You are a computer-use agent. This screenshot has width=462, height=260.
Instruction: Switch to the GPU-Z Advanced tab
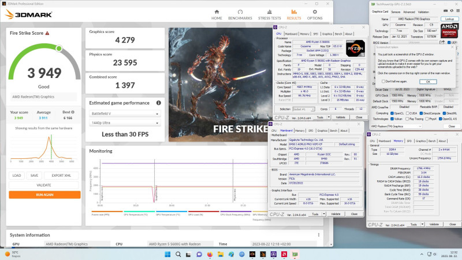click(409, 12)
